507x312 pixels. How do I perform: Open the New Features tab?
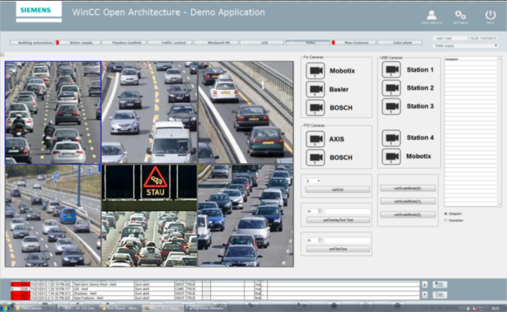click(354, 43)
